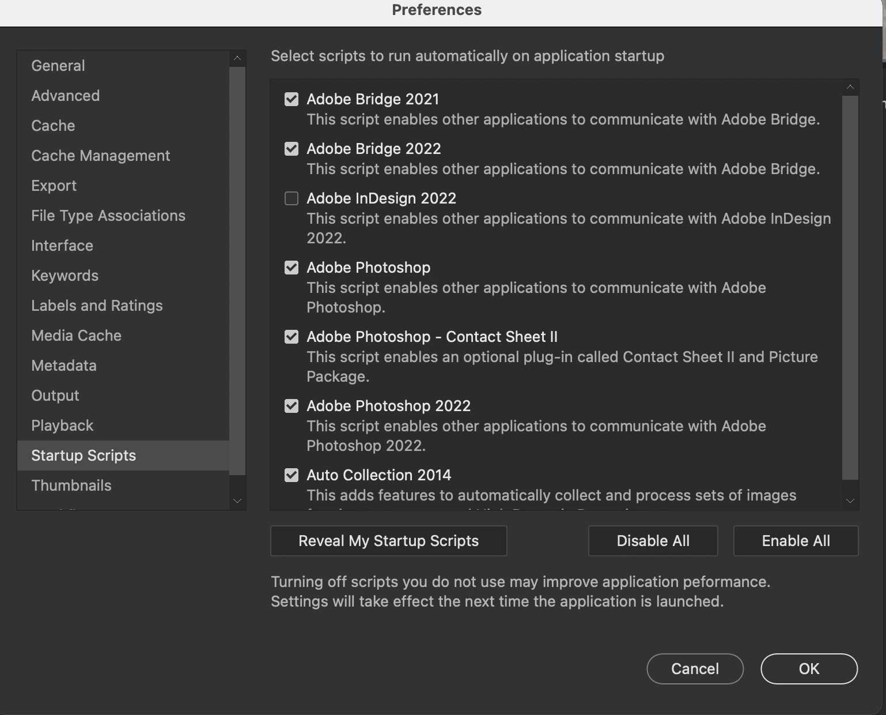Image resolution: width=886 pixels, height=715 pixels.
Task: Click 'Adobe Photoshop - Contact Sheet II' title
Action: point(432,337)
